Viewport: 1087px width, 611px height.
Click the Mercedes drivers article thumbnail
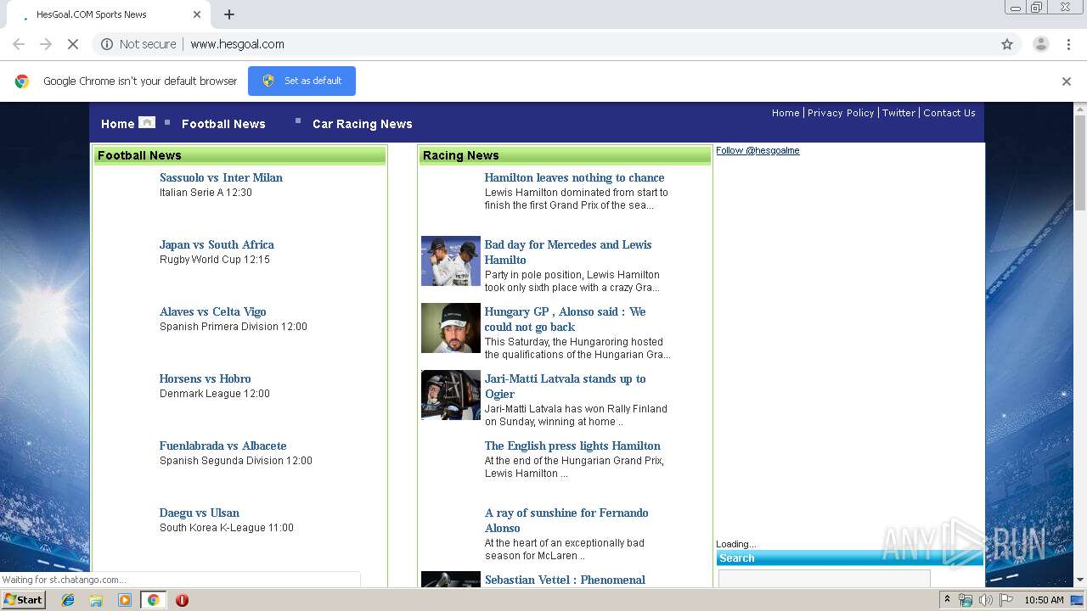coord(451,261)
